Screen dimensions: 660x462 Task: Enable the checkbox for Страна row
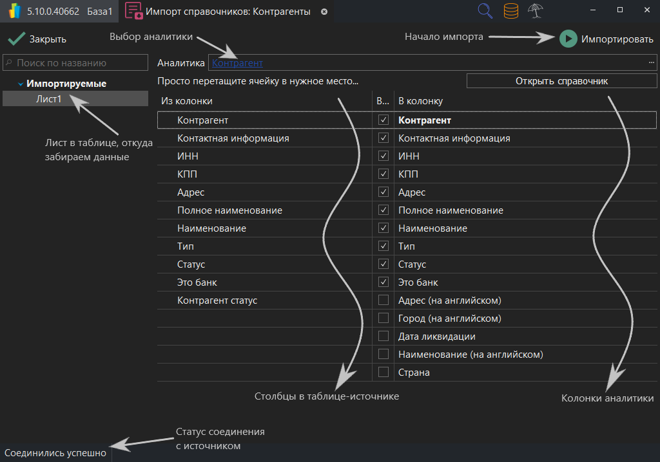pyautogui.click(x=383, y=372)
